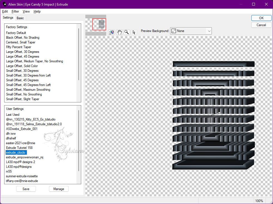Select easter-2021-cre@nnie user setting

(21, 143)
